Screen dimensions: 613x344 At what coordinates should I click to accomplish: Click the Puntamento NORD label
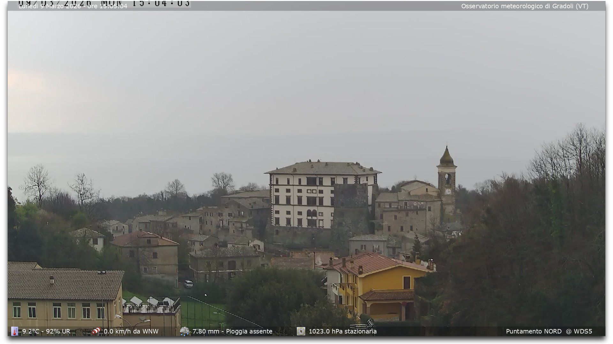click(x=534, y=331)
